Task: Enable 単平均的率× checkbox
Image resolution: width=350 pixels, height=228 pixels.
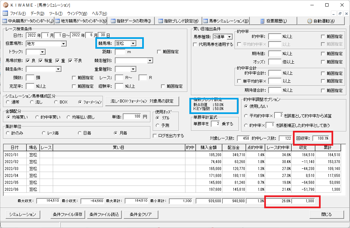Action: (x=239, y=81)
